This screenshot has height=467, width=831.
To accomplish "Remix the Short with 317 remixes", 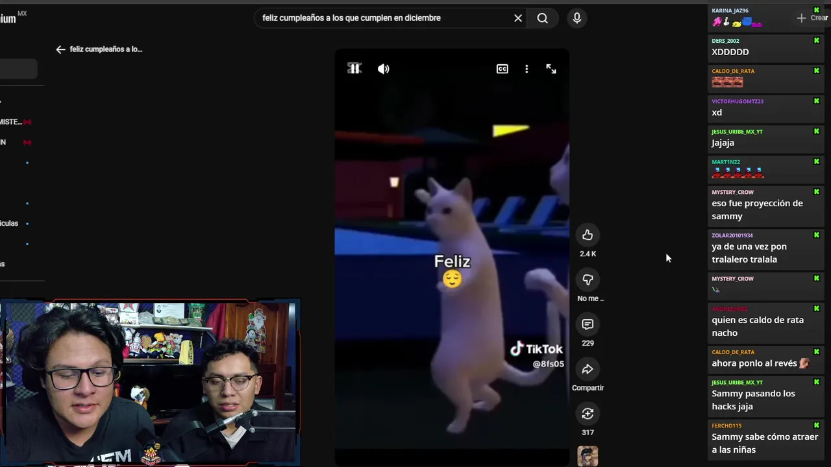I will [588, 414].
